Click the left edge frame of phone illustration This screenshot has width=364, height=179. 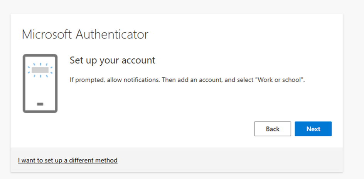click(x=24, y=83)
